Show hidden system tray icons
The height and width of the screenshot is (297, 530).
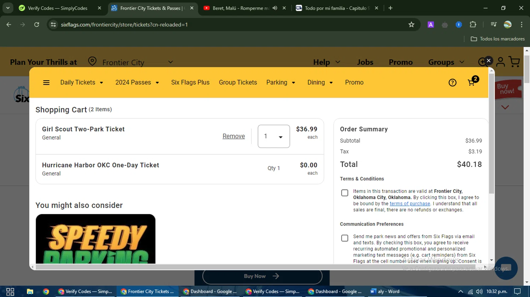point(460,291)
